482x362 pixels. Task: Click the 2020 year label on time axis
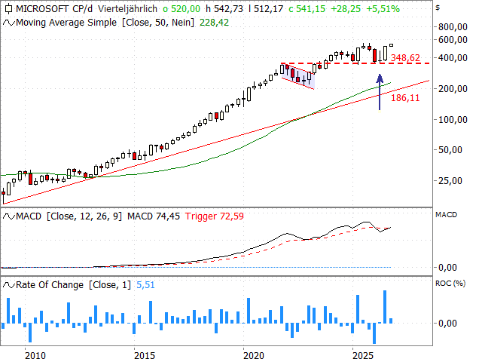254,355
